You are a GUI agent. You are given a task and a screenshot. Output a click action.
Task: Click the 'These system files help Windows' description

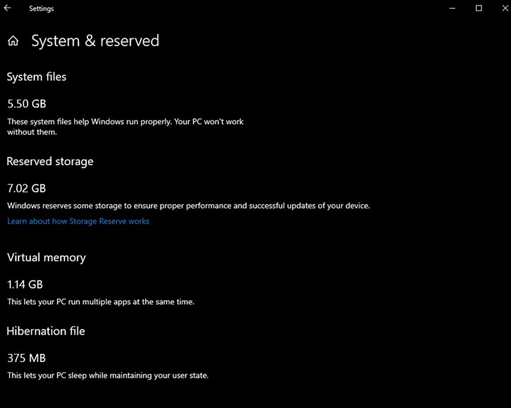coord(125,127)
